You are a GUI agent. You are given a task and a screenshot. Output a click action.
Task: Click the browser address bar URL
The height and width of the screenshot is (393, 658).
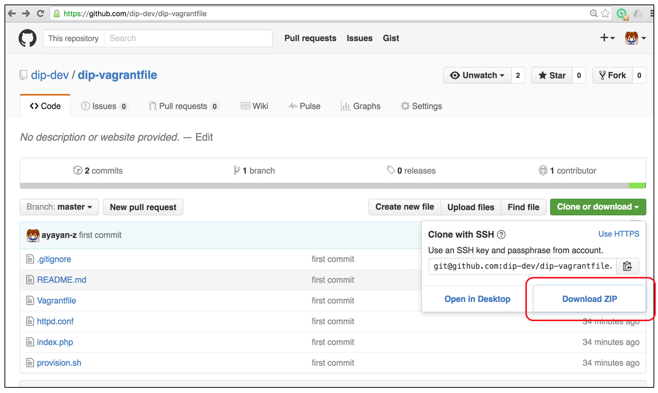135,14
